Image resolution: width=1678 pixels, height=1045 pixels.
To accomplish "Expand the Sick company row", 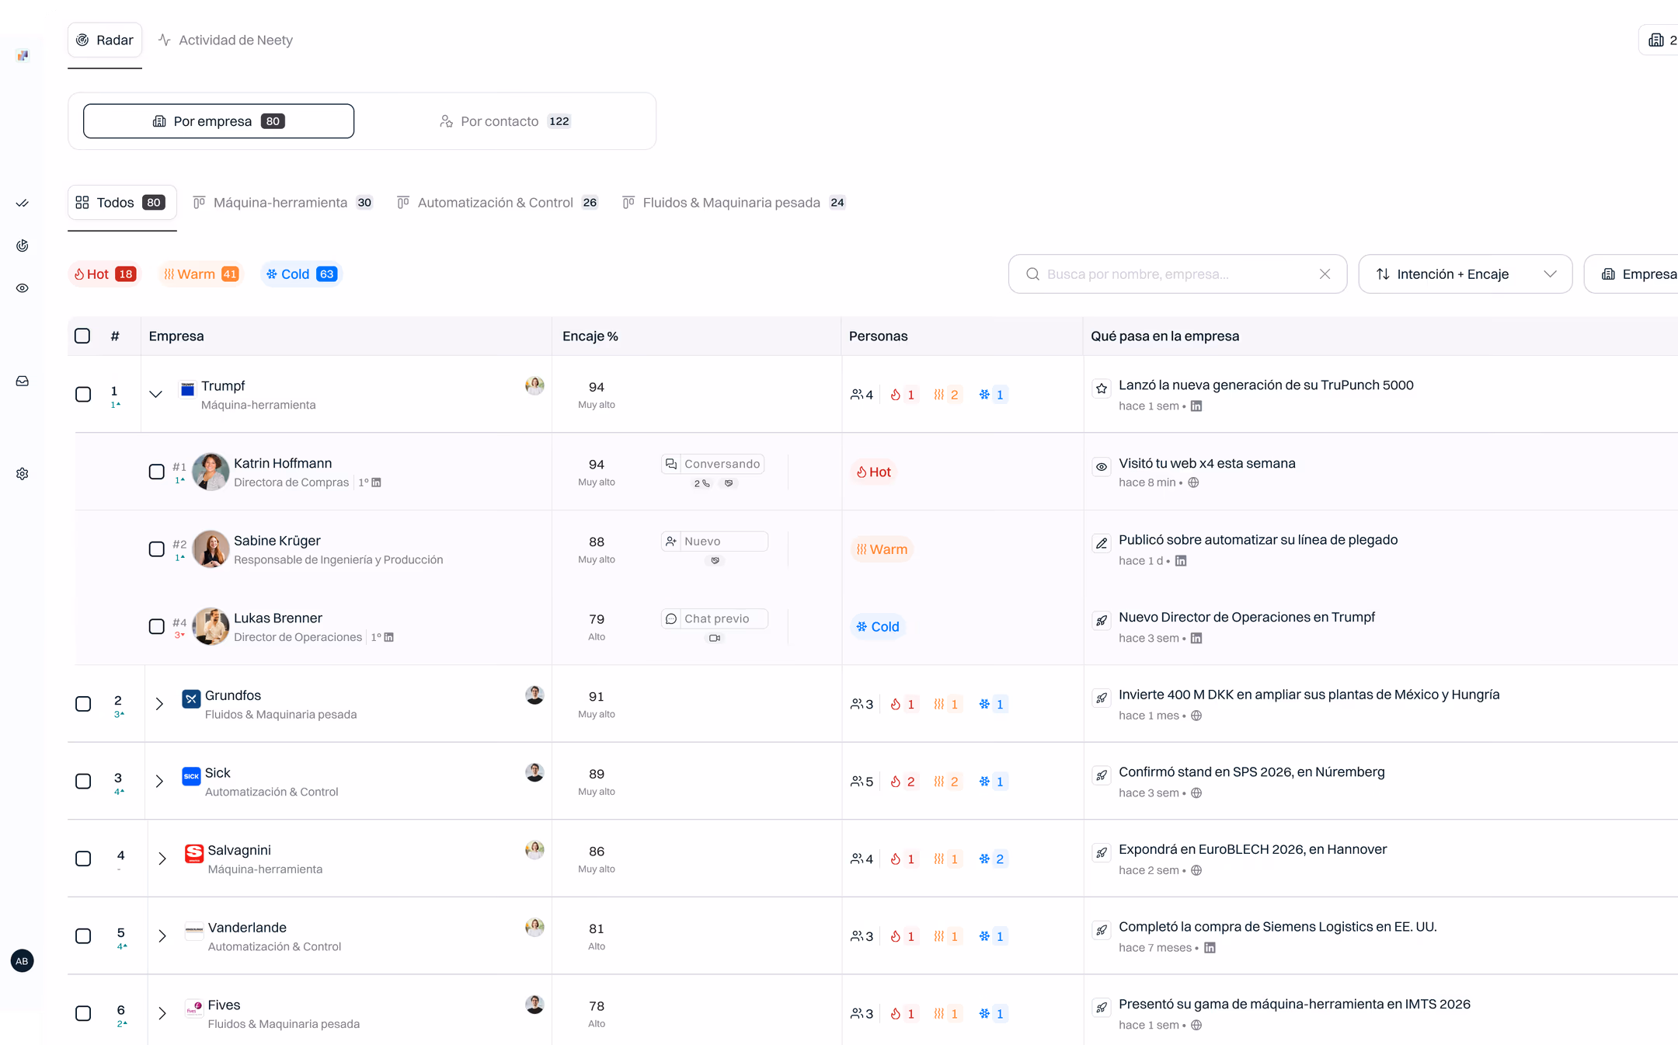I will 159,782.
